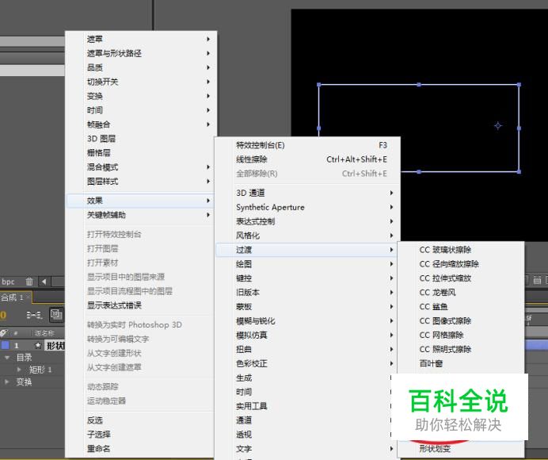Open the 遮罩 submenu
The width and height of the screenshot is (548, 460).
(141, 39)
